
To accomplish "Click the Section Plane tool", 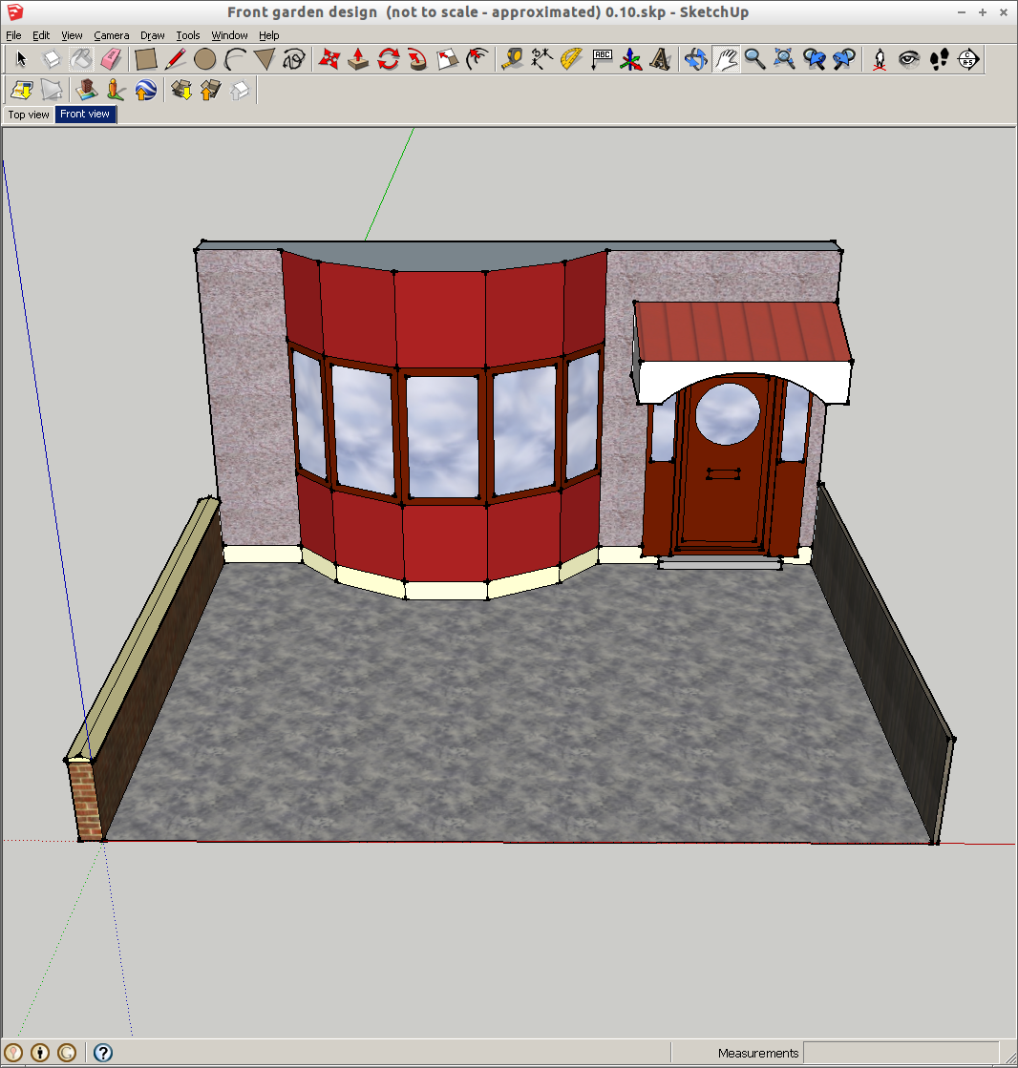I will 968,59.
